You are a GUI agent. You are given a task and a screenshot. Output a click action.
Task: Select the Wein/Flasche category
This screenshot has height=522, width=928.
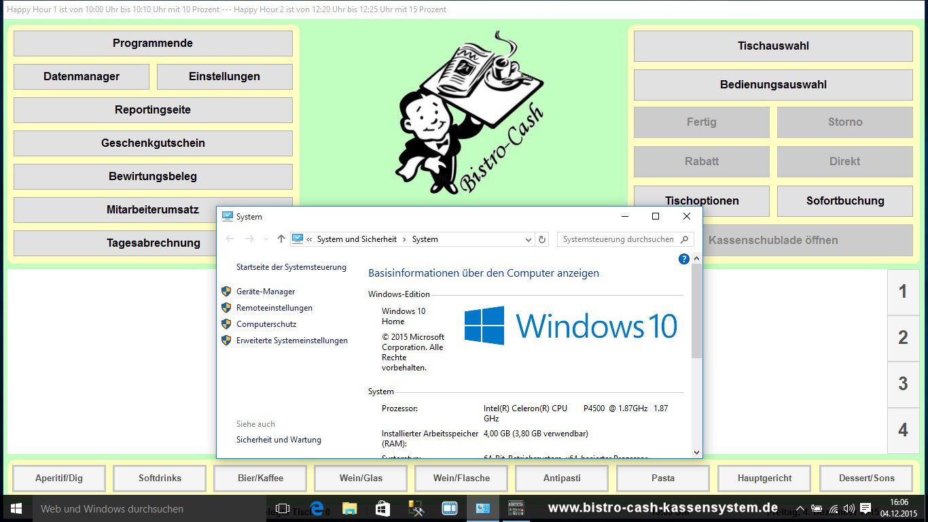pyautogui.click(x=461, y=478)
